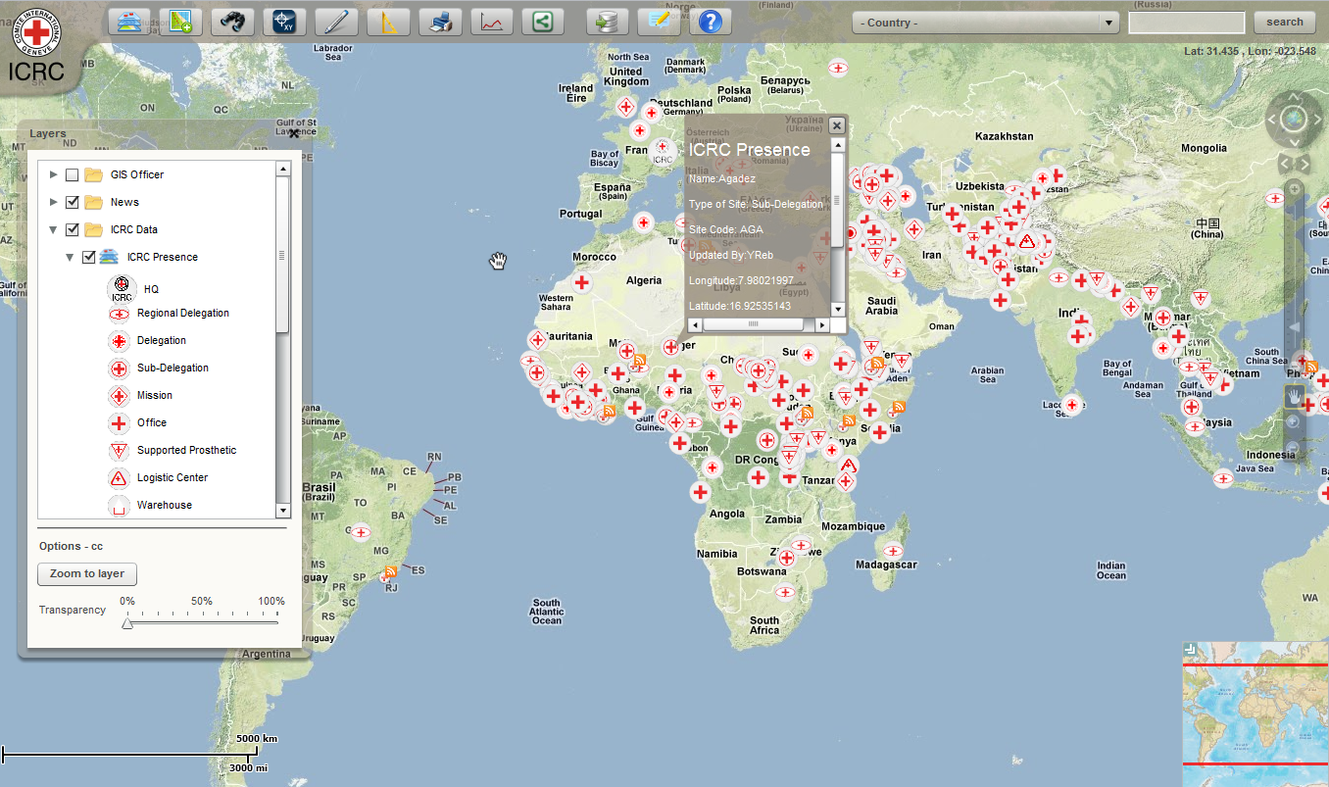Close the Layers panel
The image size is (1329, 787).
pyautogui.click(x=293, y=133)
